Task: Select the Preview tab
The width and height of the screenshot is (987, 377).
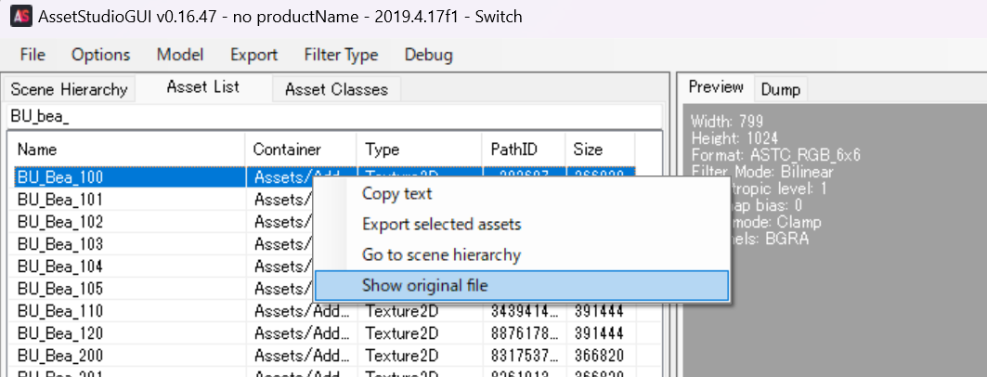Action: click(x=716, y=87)
